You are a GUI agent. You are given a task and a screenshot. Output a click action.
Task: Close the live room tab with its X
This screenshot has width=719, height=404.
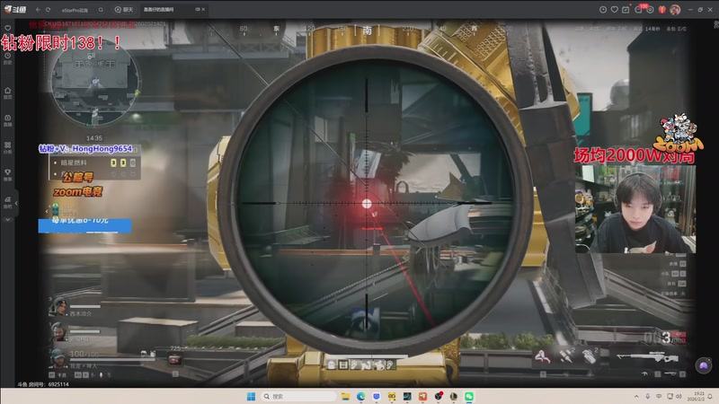[x=203, y=10]
